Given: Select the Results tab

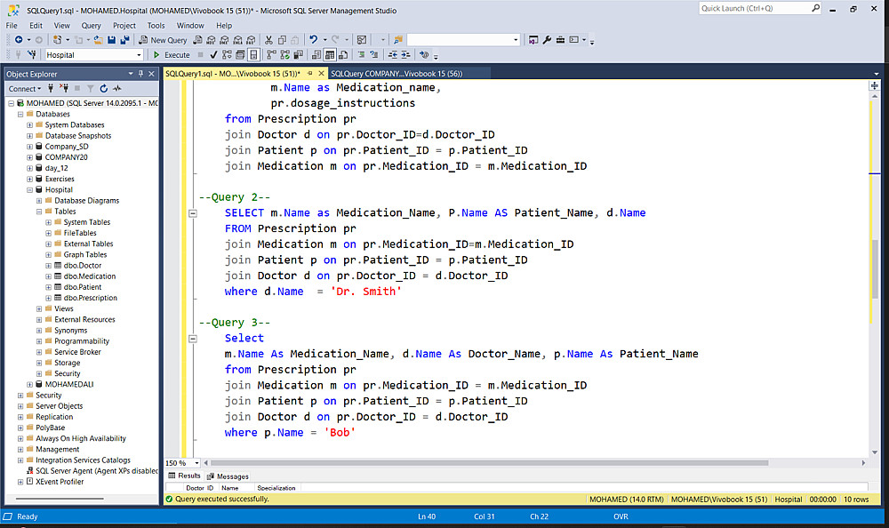Looking at the screenshot, I should tap(184, 476).
